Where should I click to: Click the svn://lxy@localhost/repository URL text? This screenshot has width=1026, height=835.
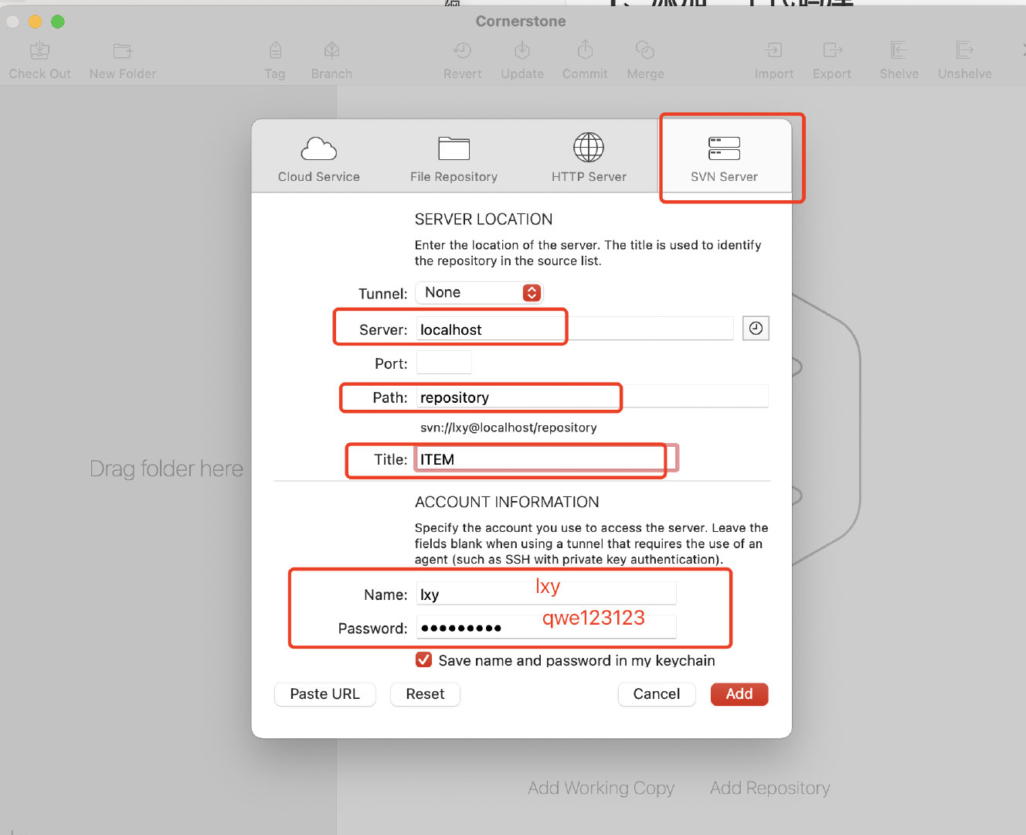(508, 428)
